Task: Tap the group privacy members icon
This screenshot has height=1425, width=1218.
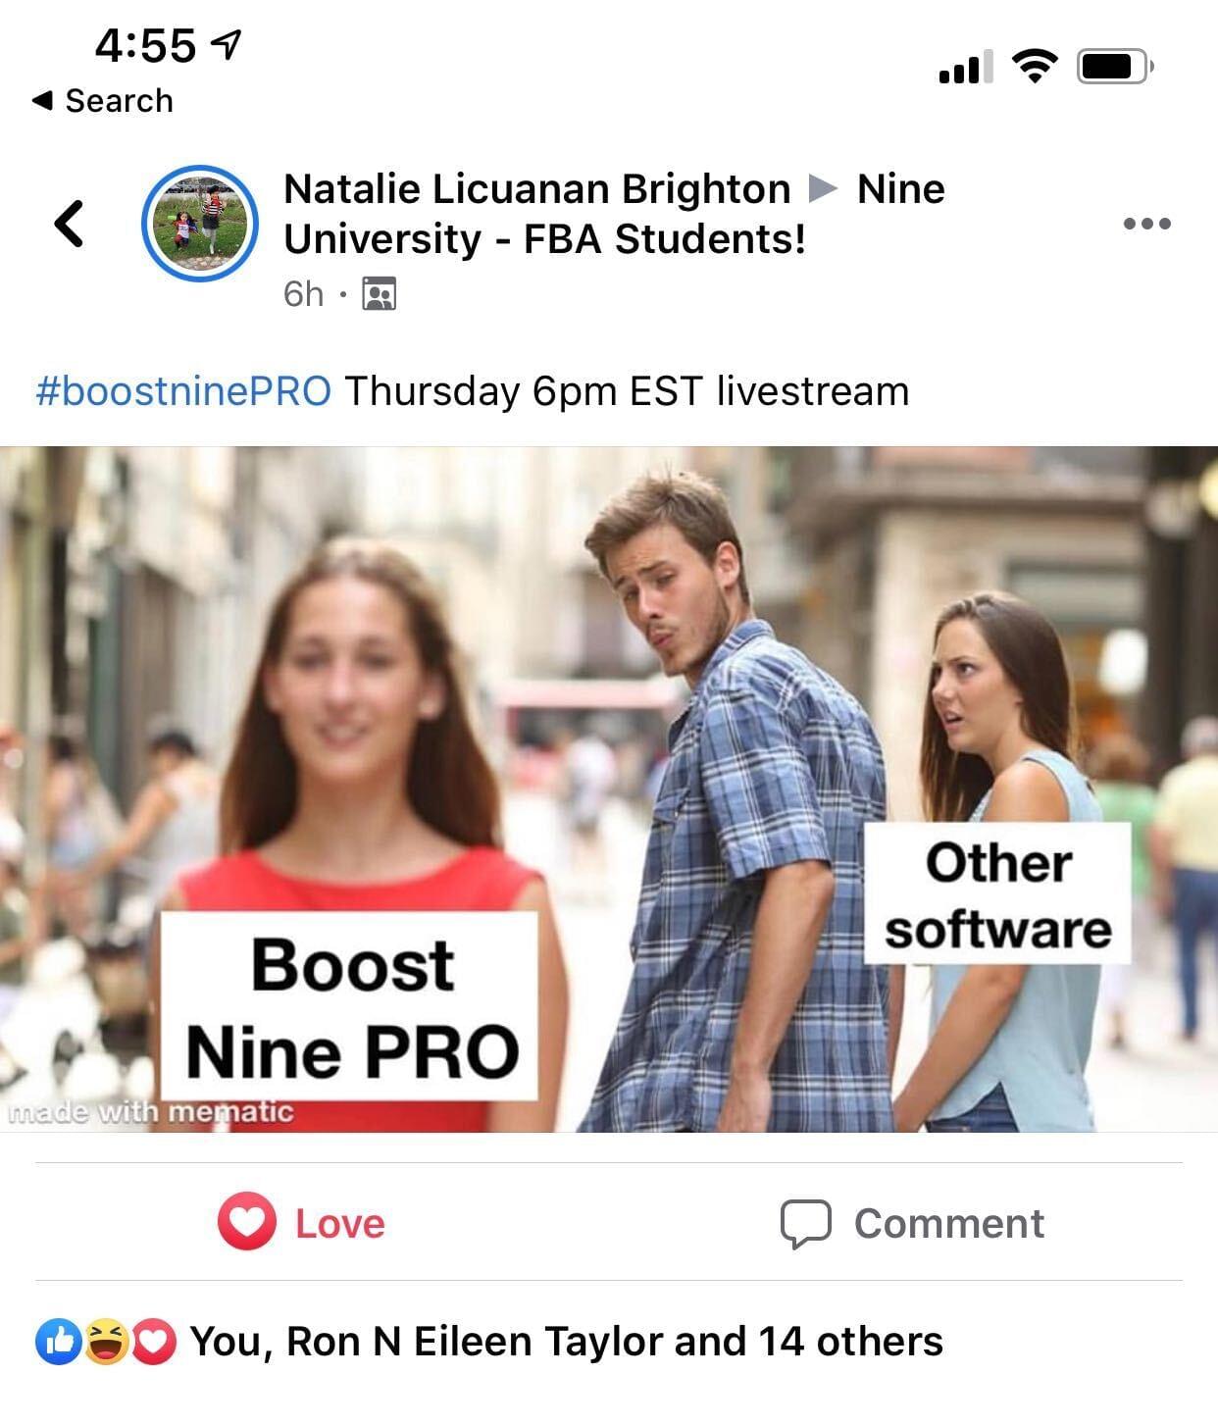Action: tap(379, 293)
